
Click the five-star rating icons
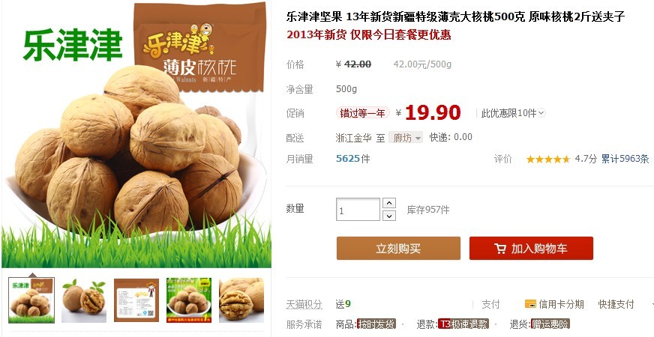click(x=547, y=159)
